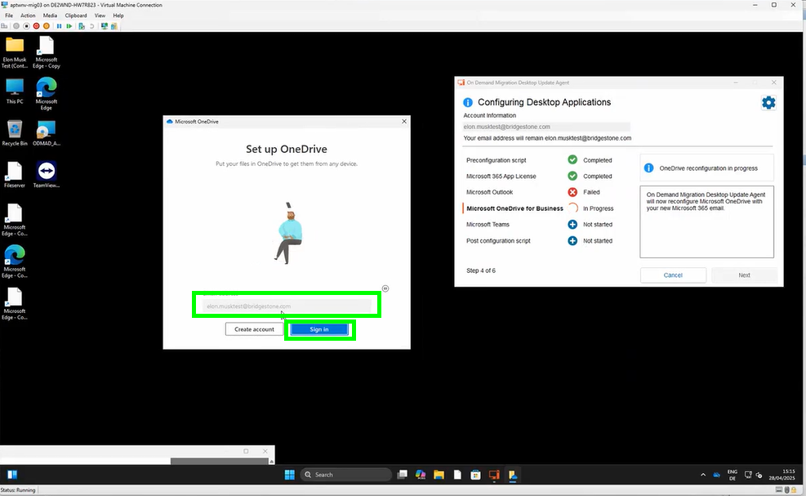Viewport: 806px width, 496px height.
Task: Select the Fileserver desktop shortcut
Action: (15, 175)
